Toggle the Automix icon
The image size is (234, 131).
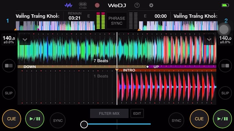click(x=83, y=5)
